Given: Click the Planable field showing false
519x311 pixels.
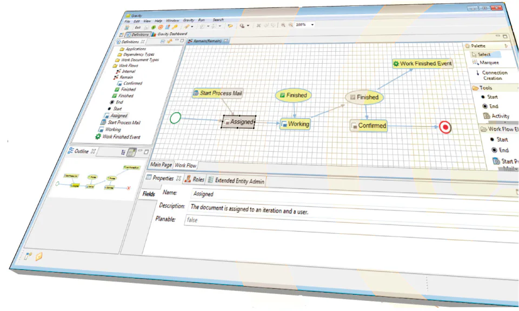Looking at the screenshot, I should click(351, 224).
